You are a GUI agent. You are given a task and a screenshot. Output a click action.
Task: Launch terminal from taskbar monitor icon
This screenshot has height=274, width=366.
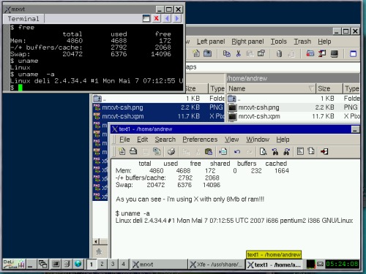tap(56, 264)
